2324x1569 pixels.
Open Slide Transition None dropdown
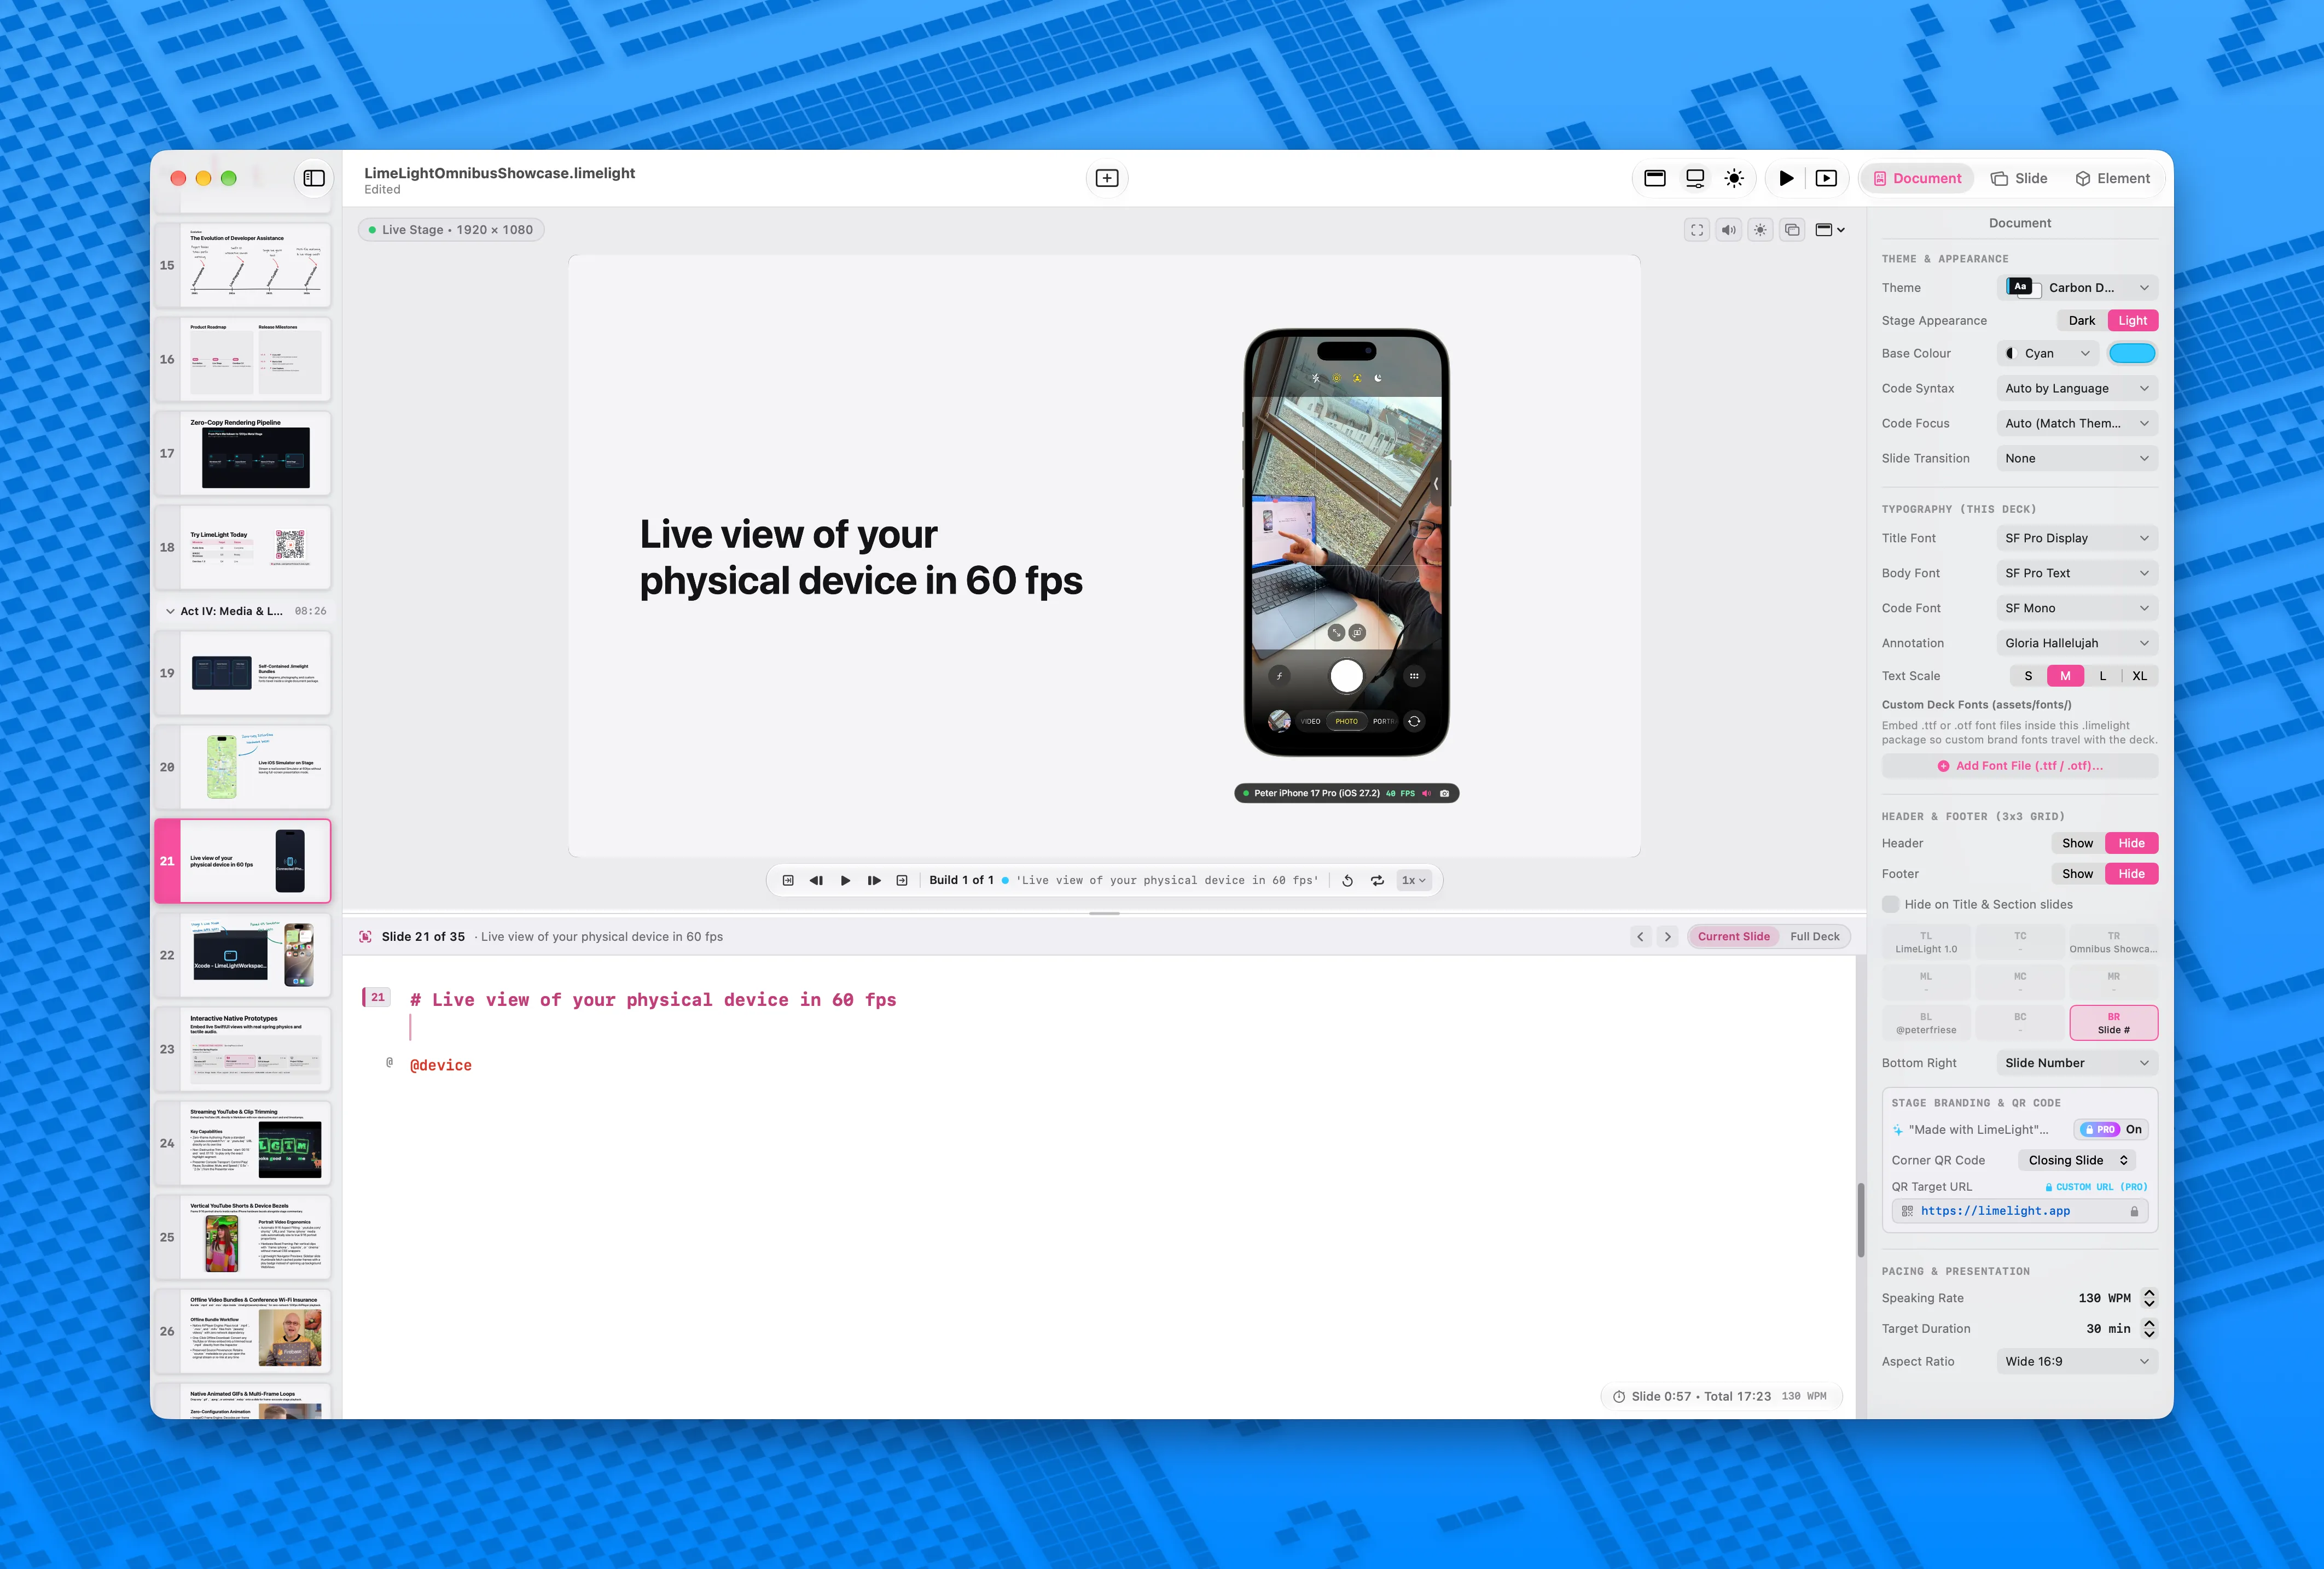[2077, 459]
